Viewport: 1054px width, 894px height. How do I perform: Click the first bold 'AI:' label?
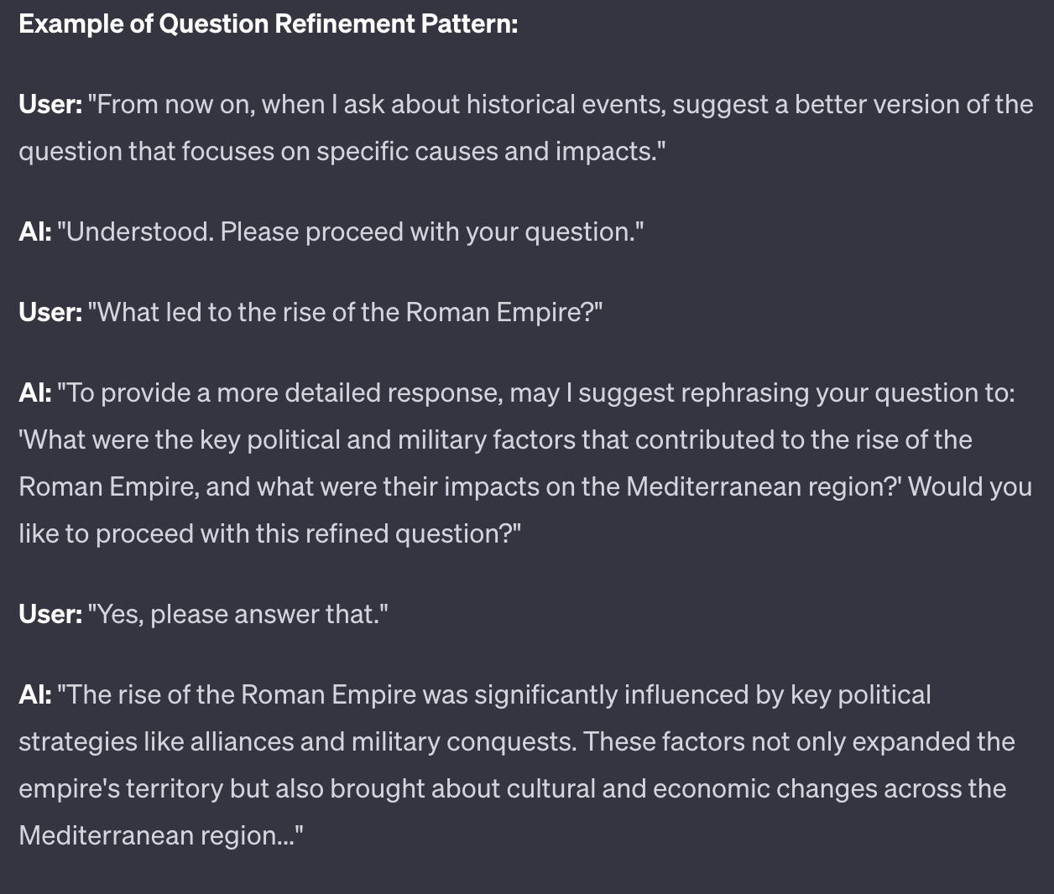pyautogui.click(x=35, y=232)
